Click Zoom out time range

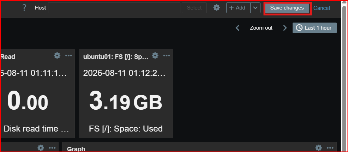coord(261,28)
